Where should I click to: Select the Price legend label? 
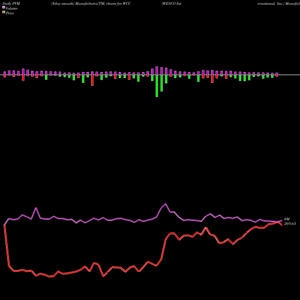[10, 13]
